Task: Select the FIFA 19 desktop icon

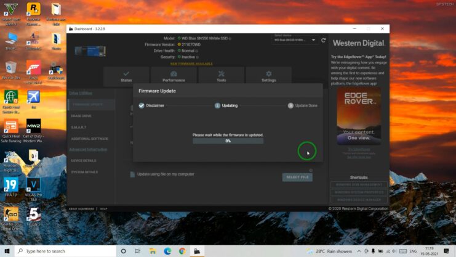Action: coord(10,187)
